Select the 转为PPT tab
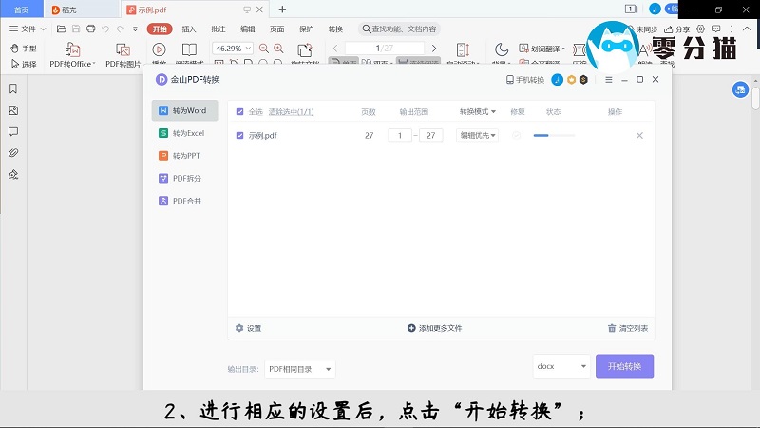Screen dimensions: 760x428 click(184, 156)
